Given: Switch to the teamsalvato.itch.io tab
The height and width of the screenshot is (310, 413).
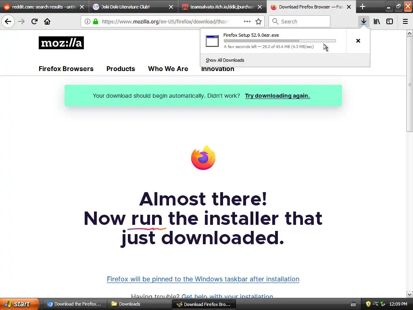Looking at the screenshot, I should coord(222,7).
